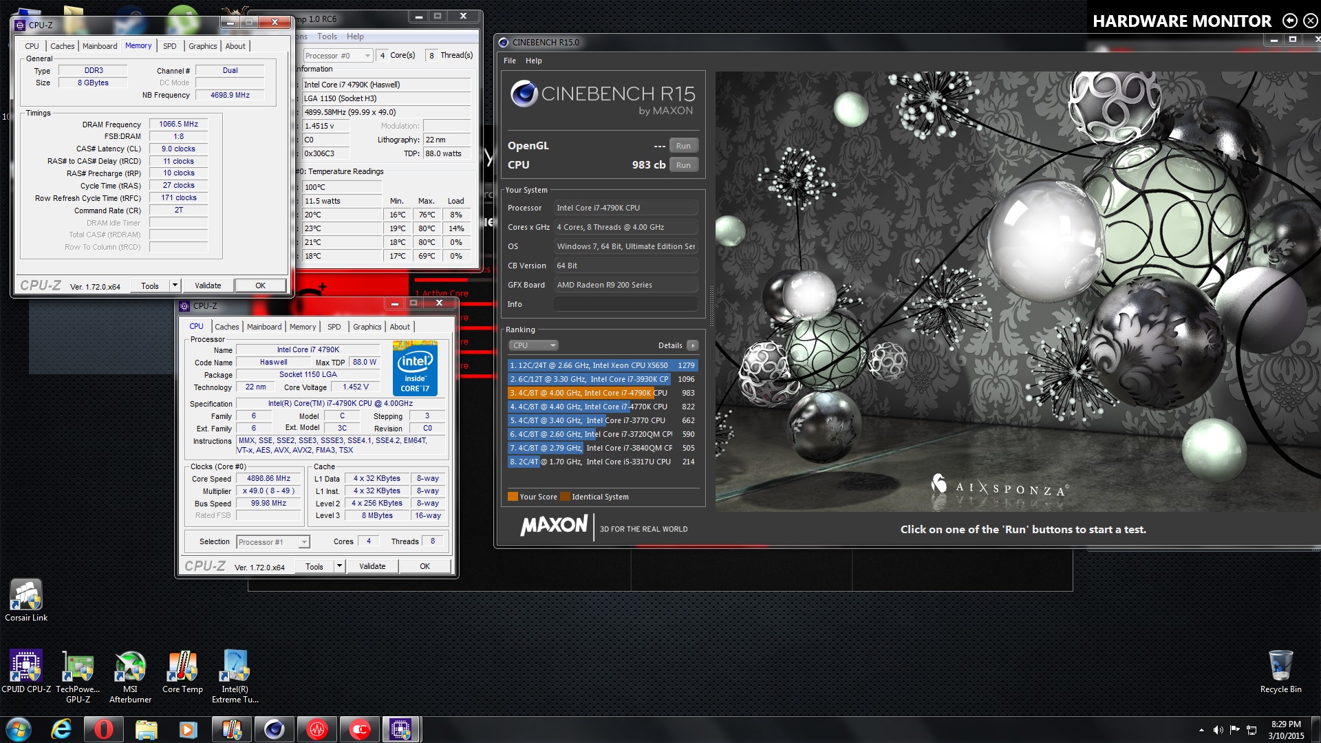Viewport: 1321px width, 743px height.
Task: Run the OpenGL benchmark
Action: [683, 146]
